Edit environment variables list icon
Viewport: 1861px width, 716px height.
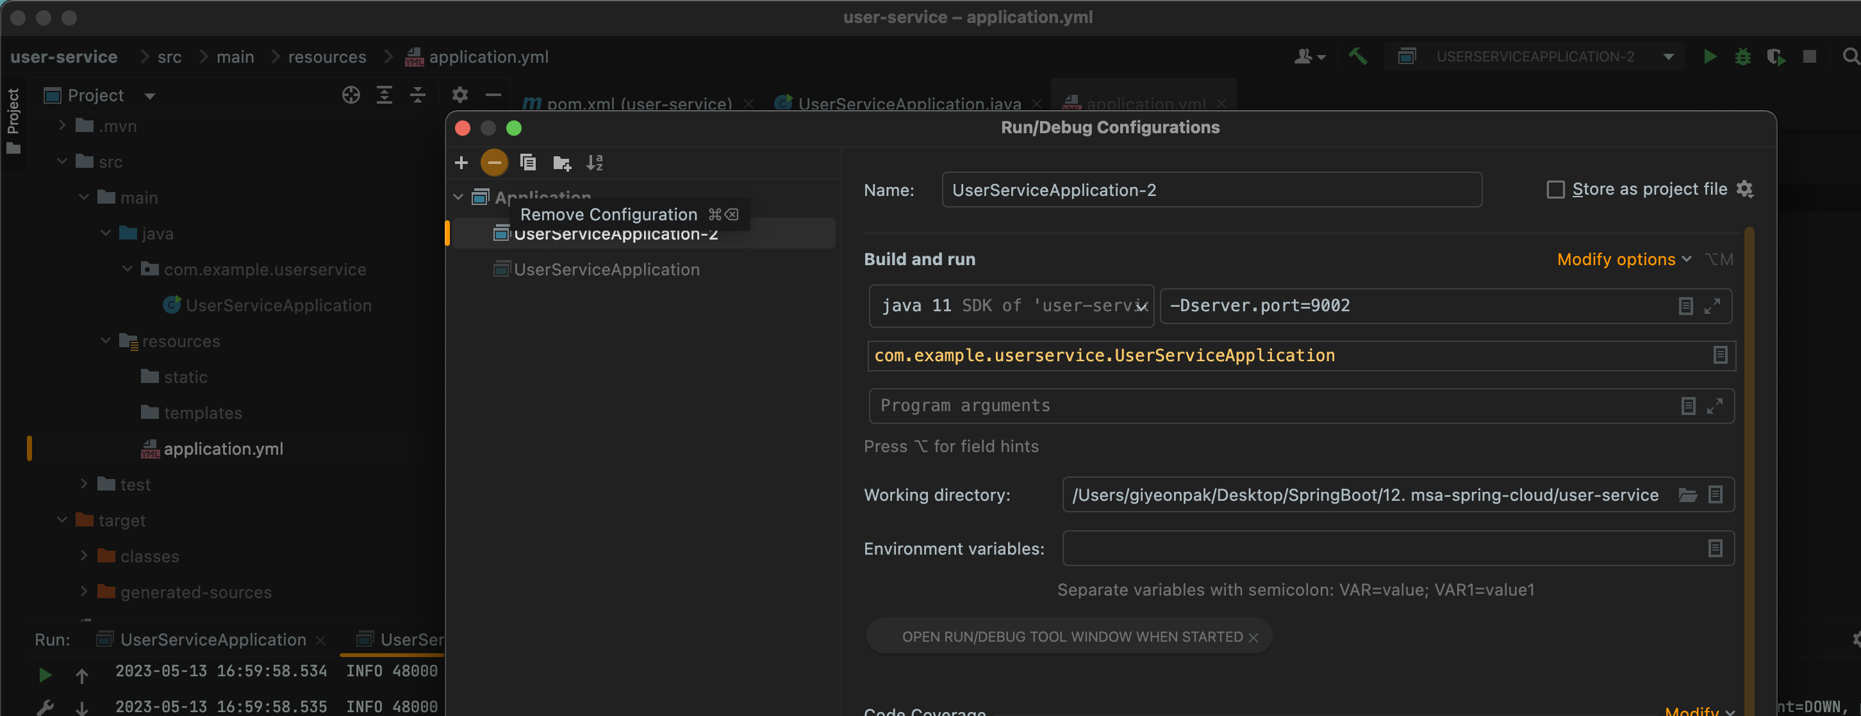pyautogui.click(x=1715, y=548)
